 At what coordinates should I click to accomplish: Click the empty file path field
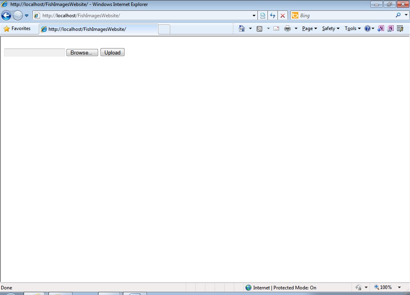[x=34, y=53]
